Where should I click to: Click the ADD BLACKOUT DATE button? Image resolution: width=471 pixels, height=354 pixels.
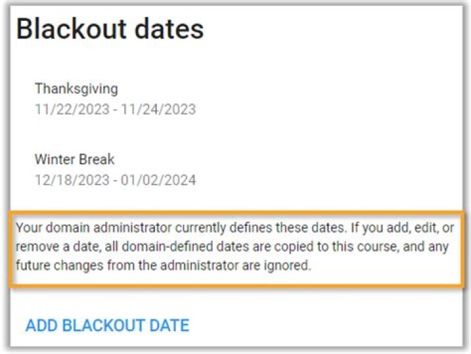(x=107, y=325)
